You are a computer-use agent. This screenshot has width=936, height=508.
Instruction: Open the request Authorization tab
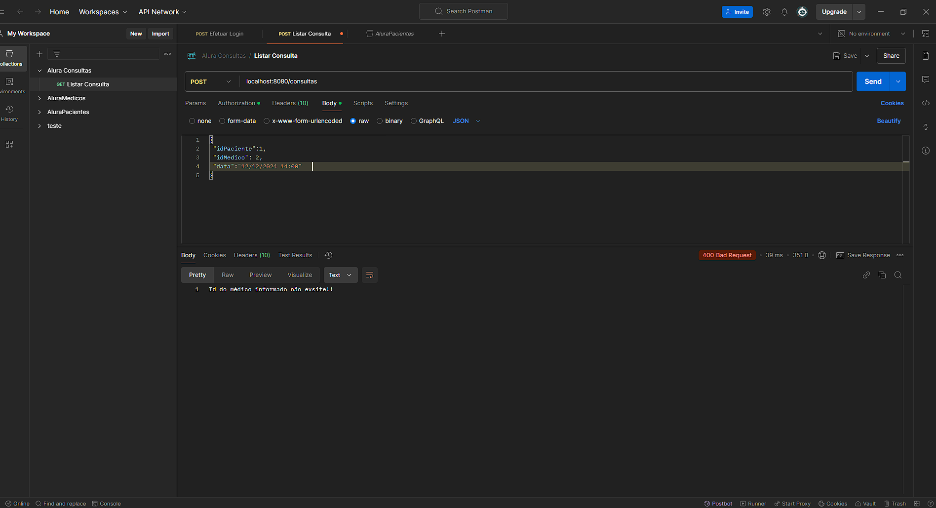click(239, 103)
